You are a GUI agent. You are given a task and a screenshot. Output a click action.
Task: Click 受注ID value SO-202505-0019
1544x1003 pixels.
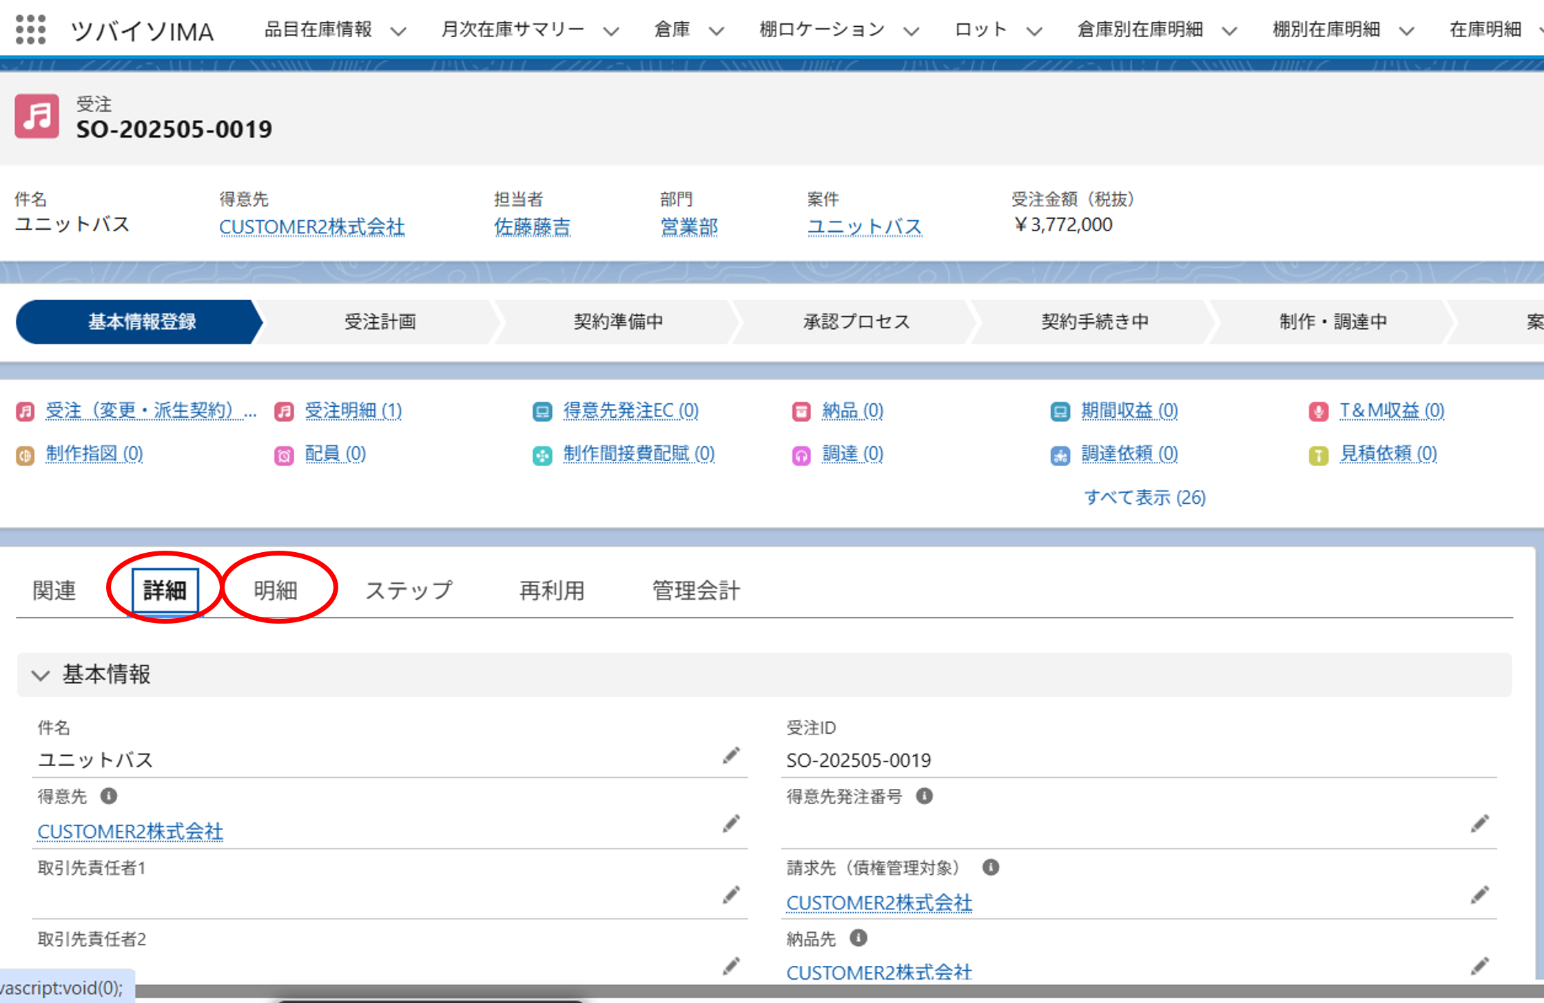[858, 760]
